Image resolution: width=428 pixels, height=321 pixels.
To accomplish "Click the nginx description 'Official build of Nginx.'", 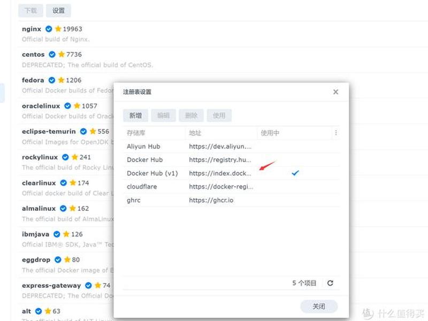I will (56, 39).
